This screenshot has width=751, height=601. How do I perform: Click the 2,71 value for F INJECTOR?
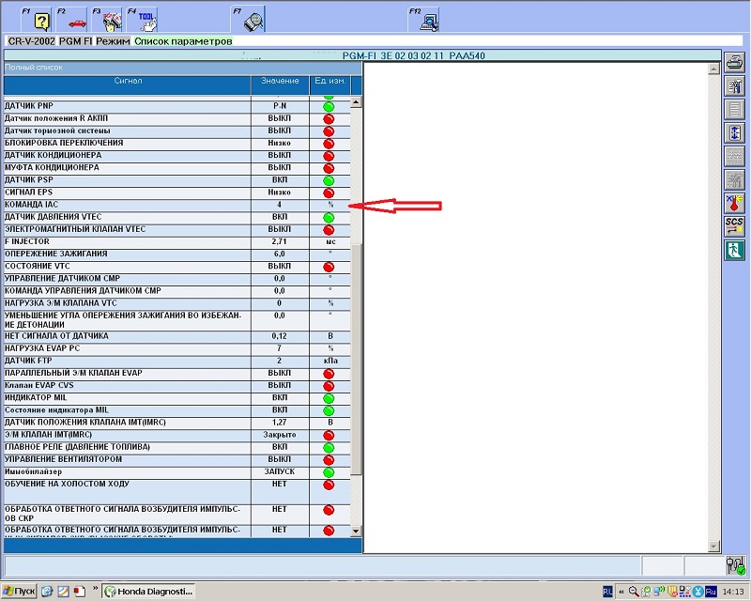pyautogui.click(x=279, y=242)
